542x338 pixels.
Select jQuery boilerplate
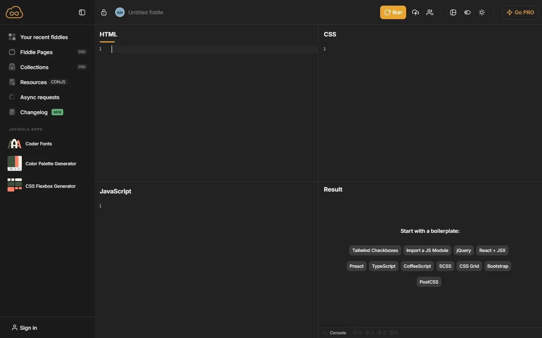464,250
